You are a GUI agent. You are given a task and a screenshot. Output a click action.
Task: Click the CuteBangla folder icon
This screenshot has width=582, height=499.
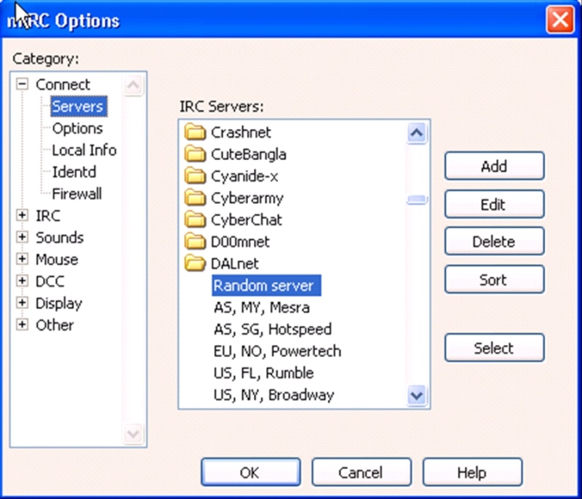tap(195, 154)
